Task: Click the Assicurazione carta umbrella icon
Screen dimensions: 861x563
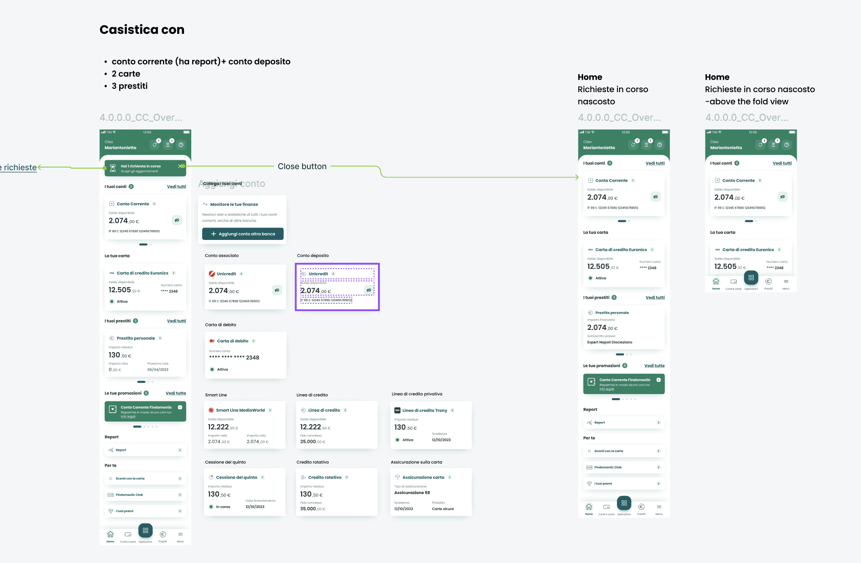Action: pos(397,477)
